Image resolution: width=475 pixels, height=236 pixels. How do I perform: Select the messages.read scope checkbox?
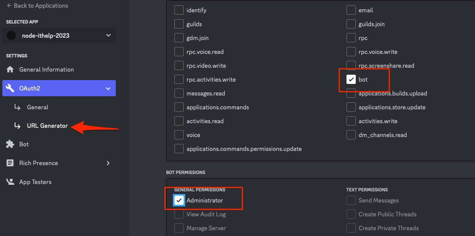179,94
